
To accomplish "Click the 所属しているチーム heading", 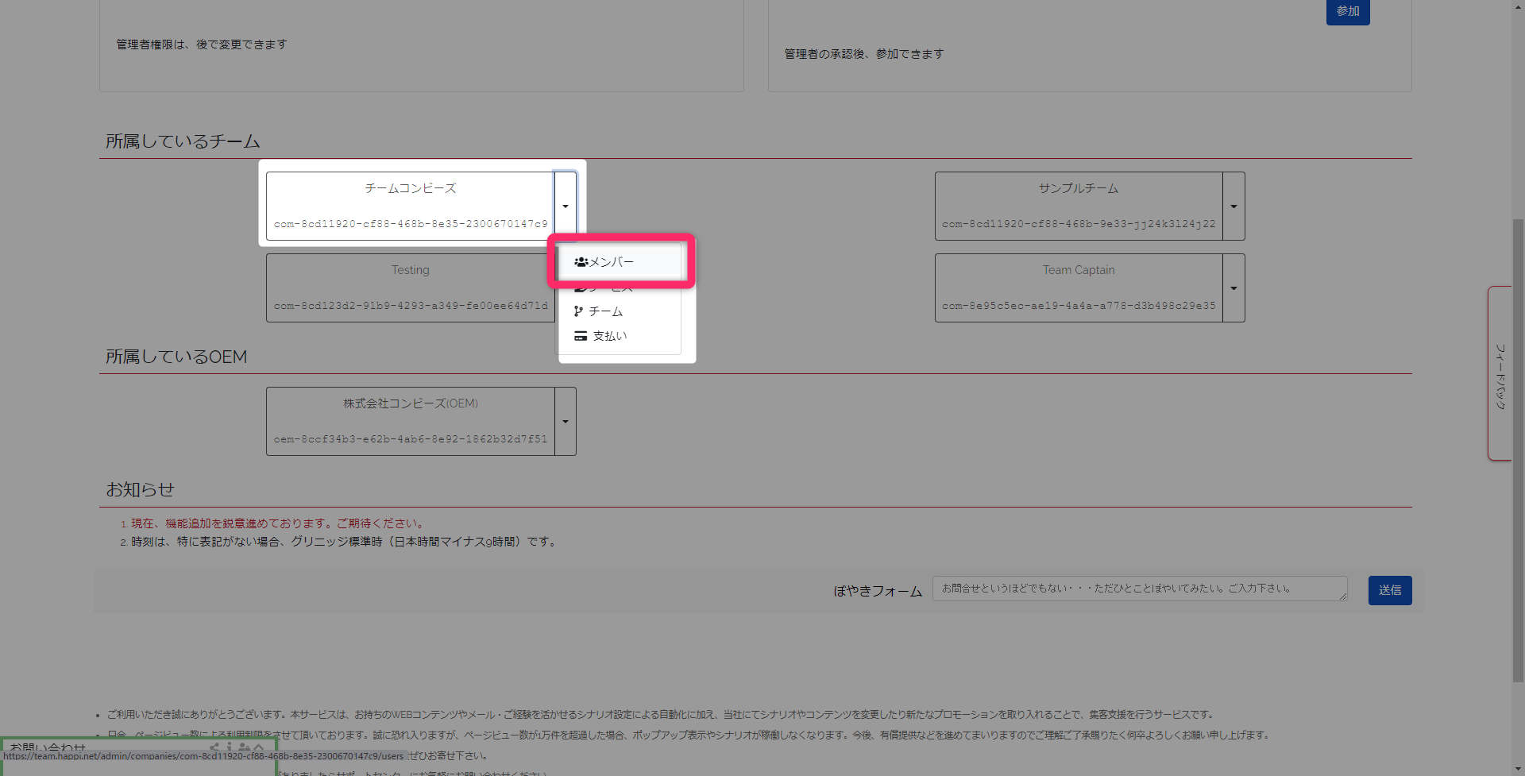I will click(183, 141).
